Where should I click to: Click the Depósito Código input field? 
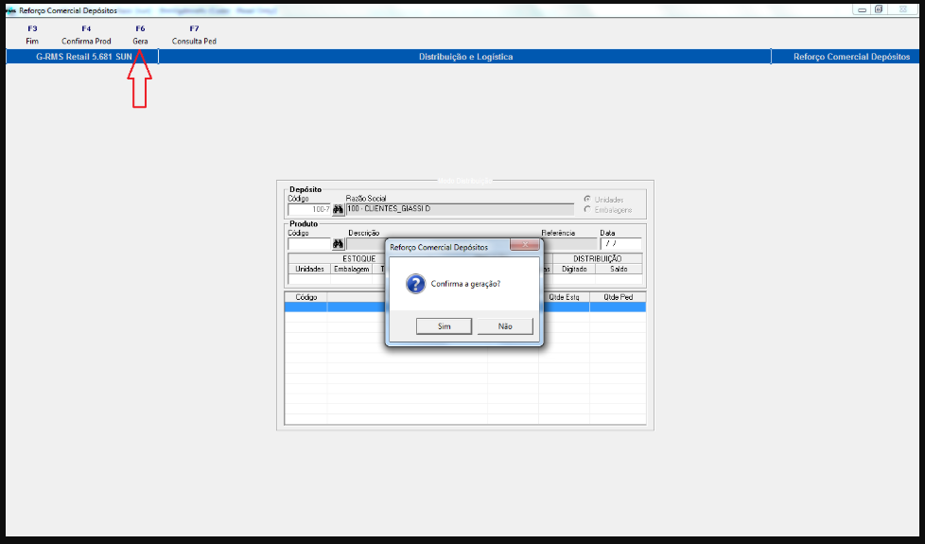[x=309, y=209]
